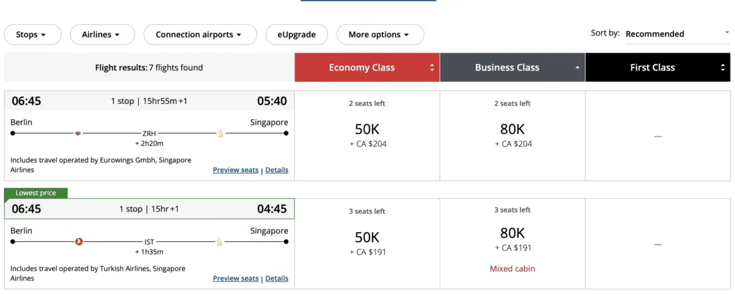Click Singapore Airlines icon on IST flight
The width and height of the screenshot is (735, 294).
pos(219,241)
